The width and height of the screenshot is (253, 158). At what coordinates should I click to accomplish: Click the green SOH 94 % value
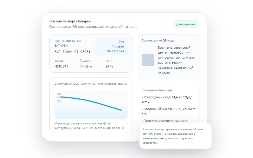[x=109, y=66]
